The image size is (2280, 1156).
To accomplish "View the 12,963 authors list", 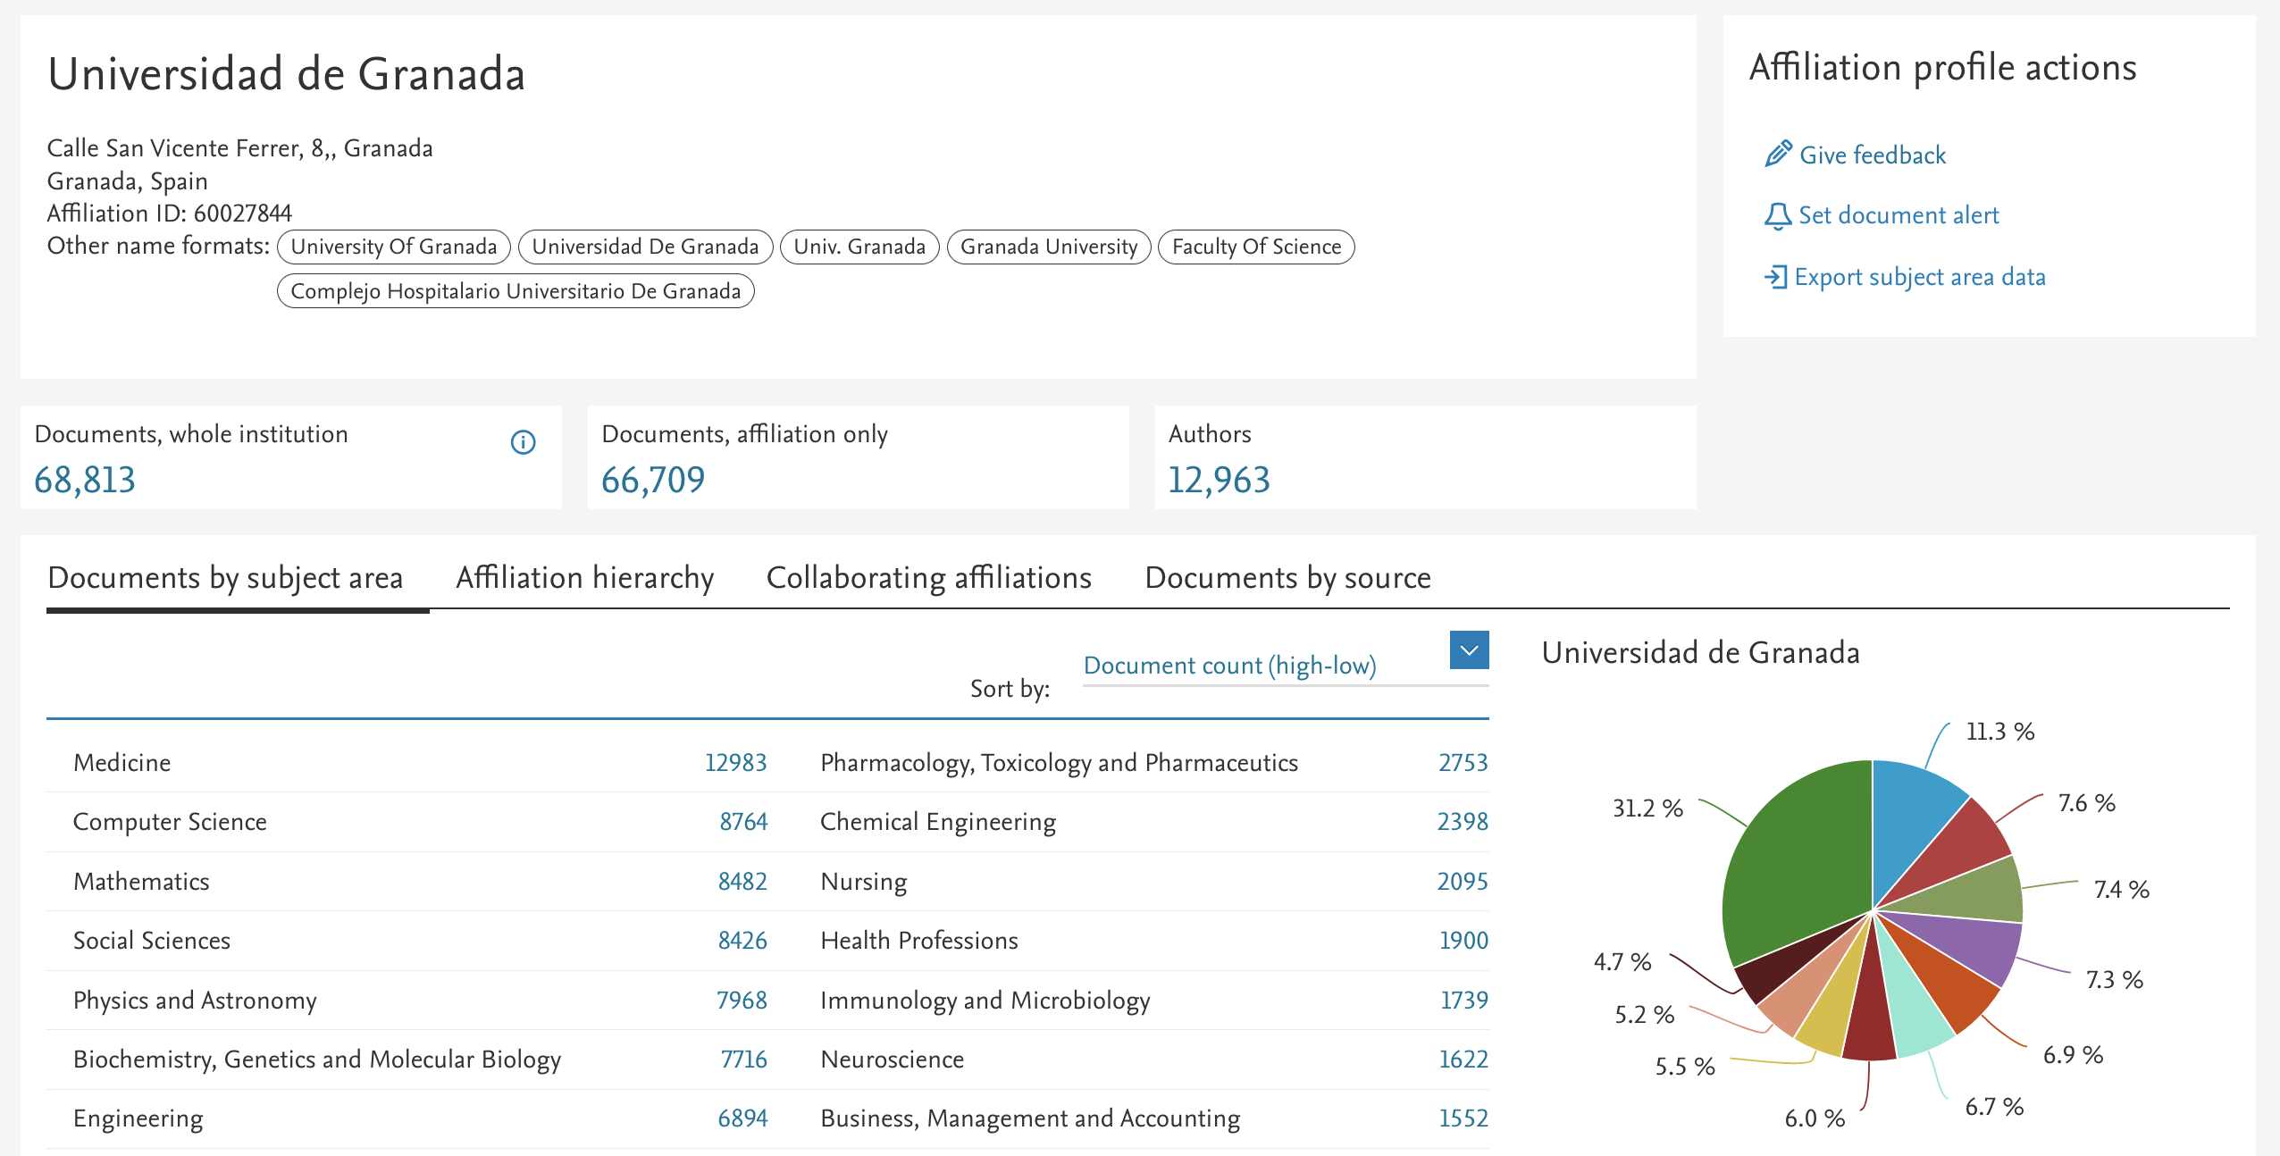I will coord(1219,481).
